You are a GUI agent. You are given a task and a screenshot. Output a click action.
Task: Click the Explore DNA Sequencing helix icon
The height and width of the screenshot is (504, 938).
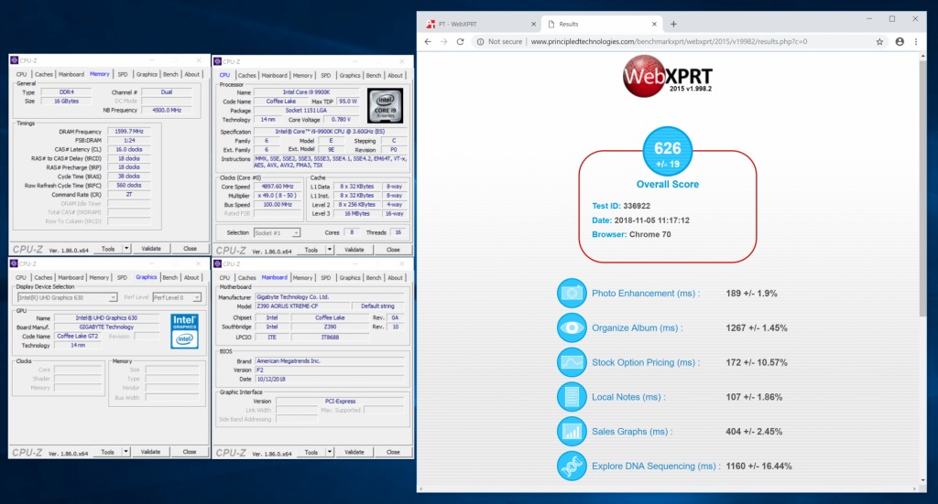(572, 466)
